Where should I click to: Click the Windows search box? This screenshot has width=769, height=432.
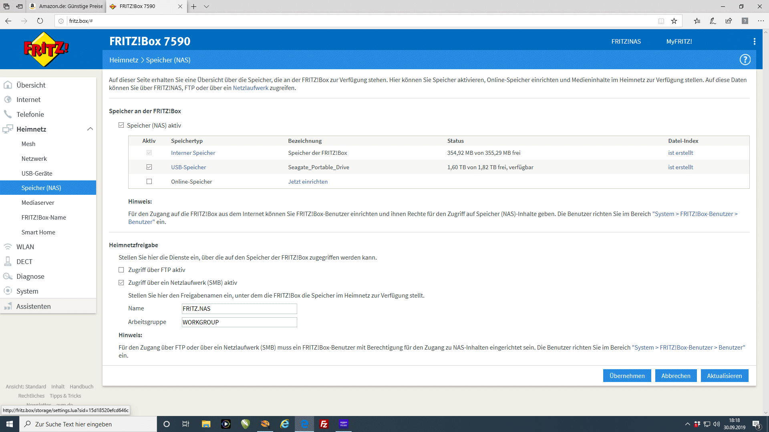pos(88,424)
